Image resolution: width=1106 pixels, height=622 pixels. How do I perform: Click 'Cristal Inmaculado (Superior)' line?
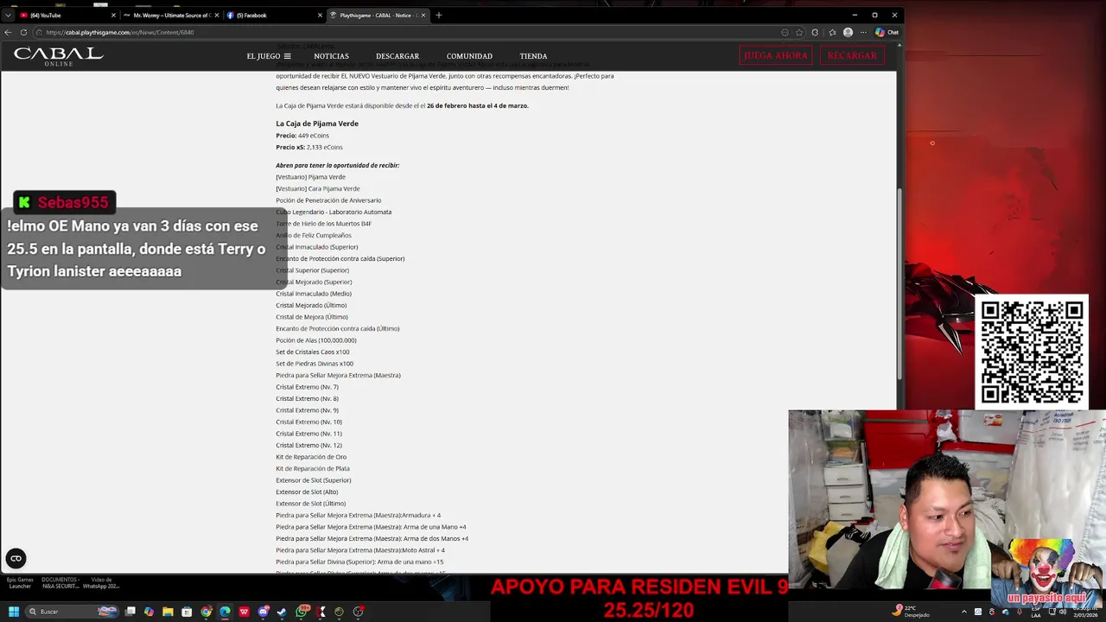point(316,247)
